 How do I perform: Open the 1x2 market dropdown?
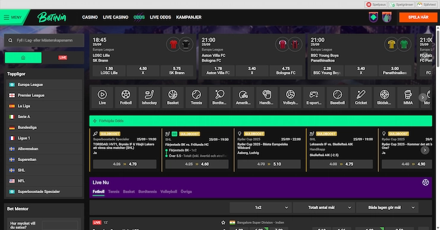(x=260, y=207)
